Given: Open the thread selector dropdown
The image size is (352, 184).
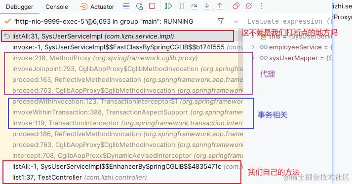Looking at the screenshot, I should (x=235, y=22).
